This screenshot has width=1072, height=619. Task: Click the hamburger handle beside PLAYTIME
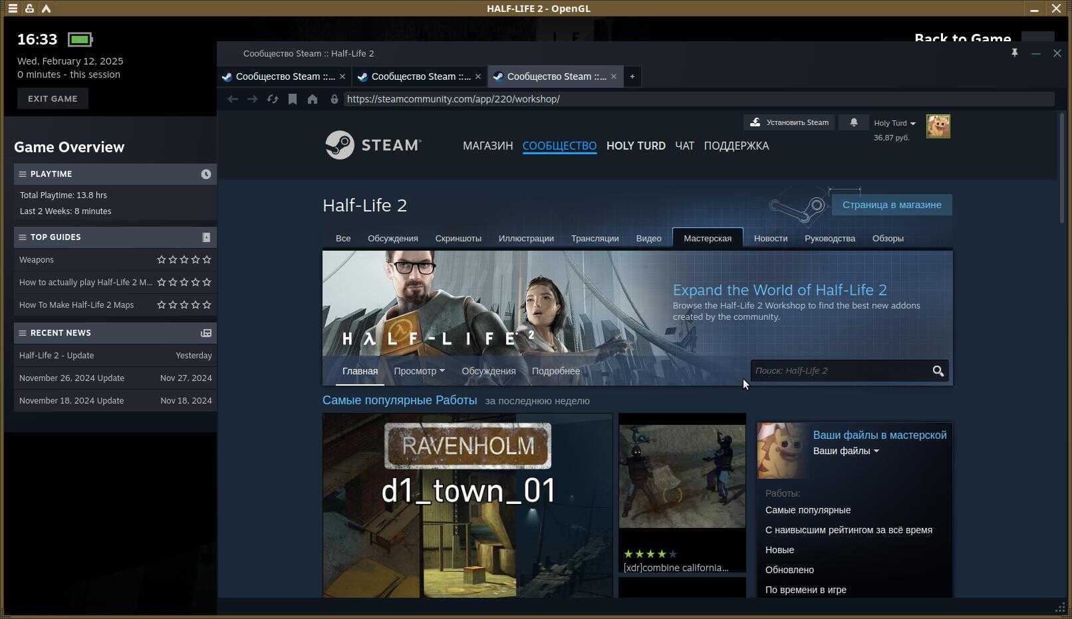(x=23, y=174)
